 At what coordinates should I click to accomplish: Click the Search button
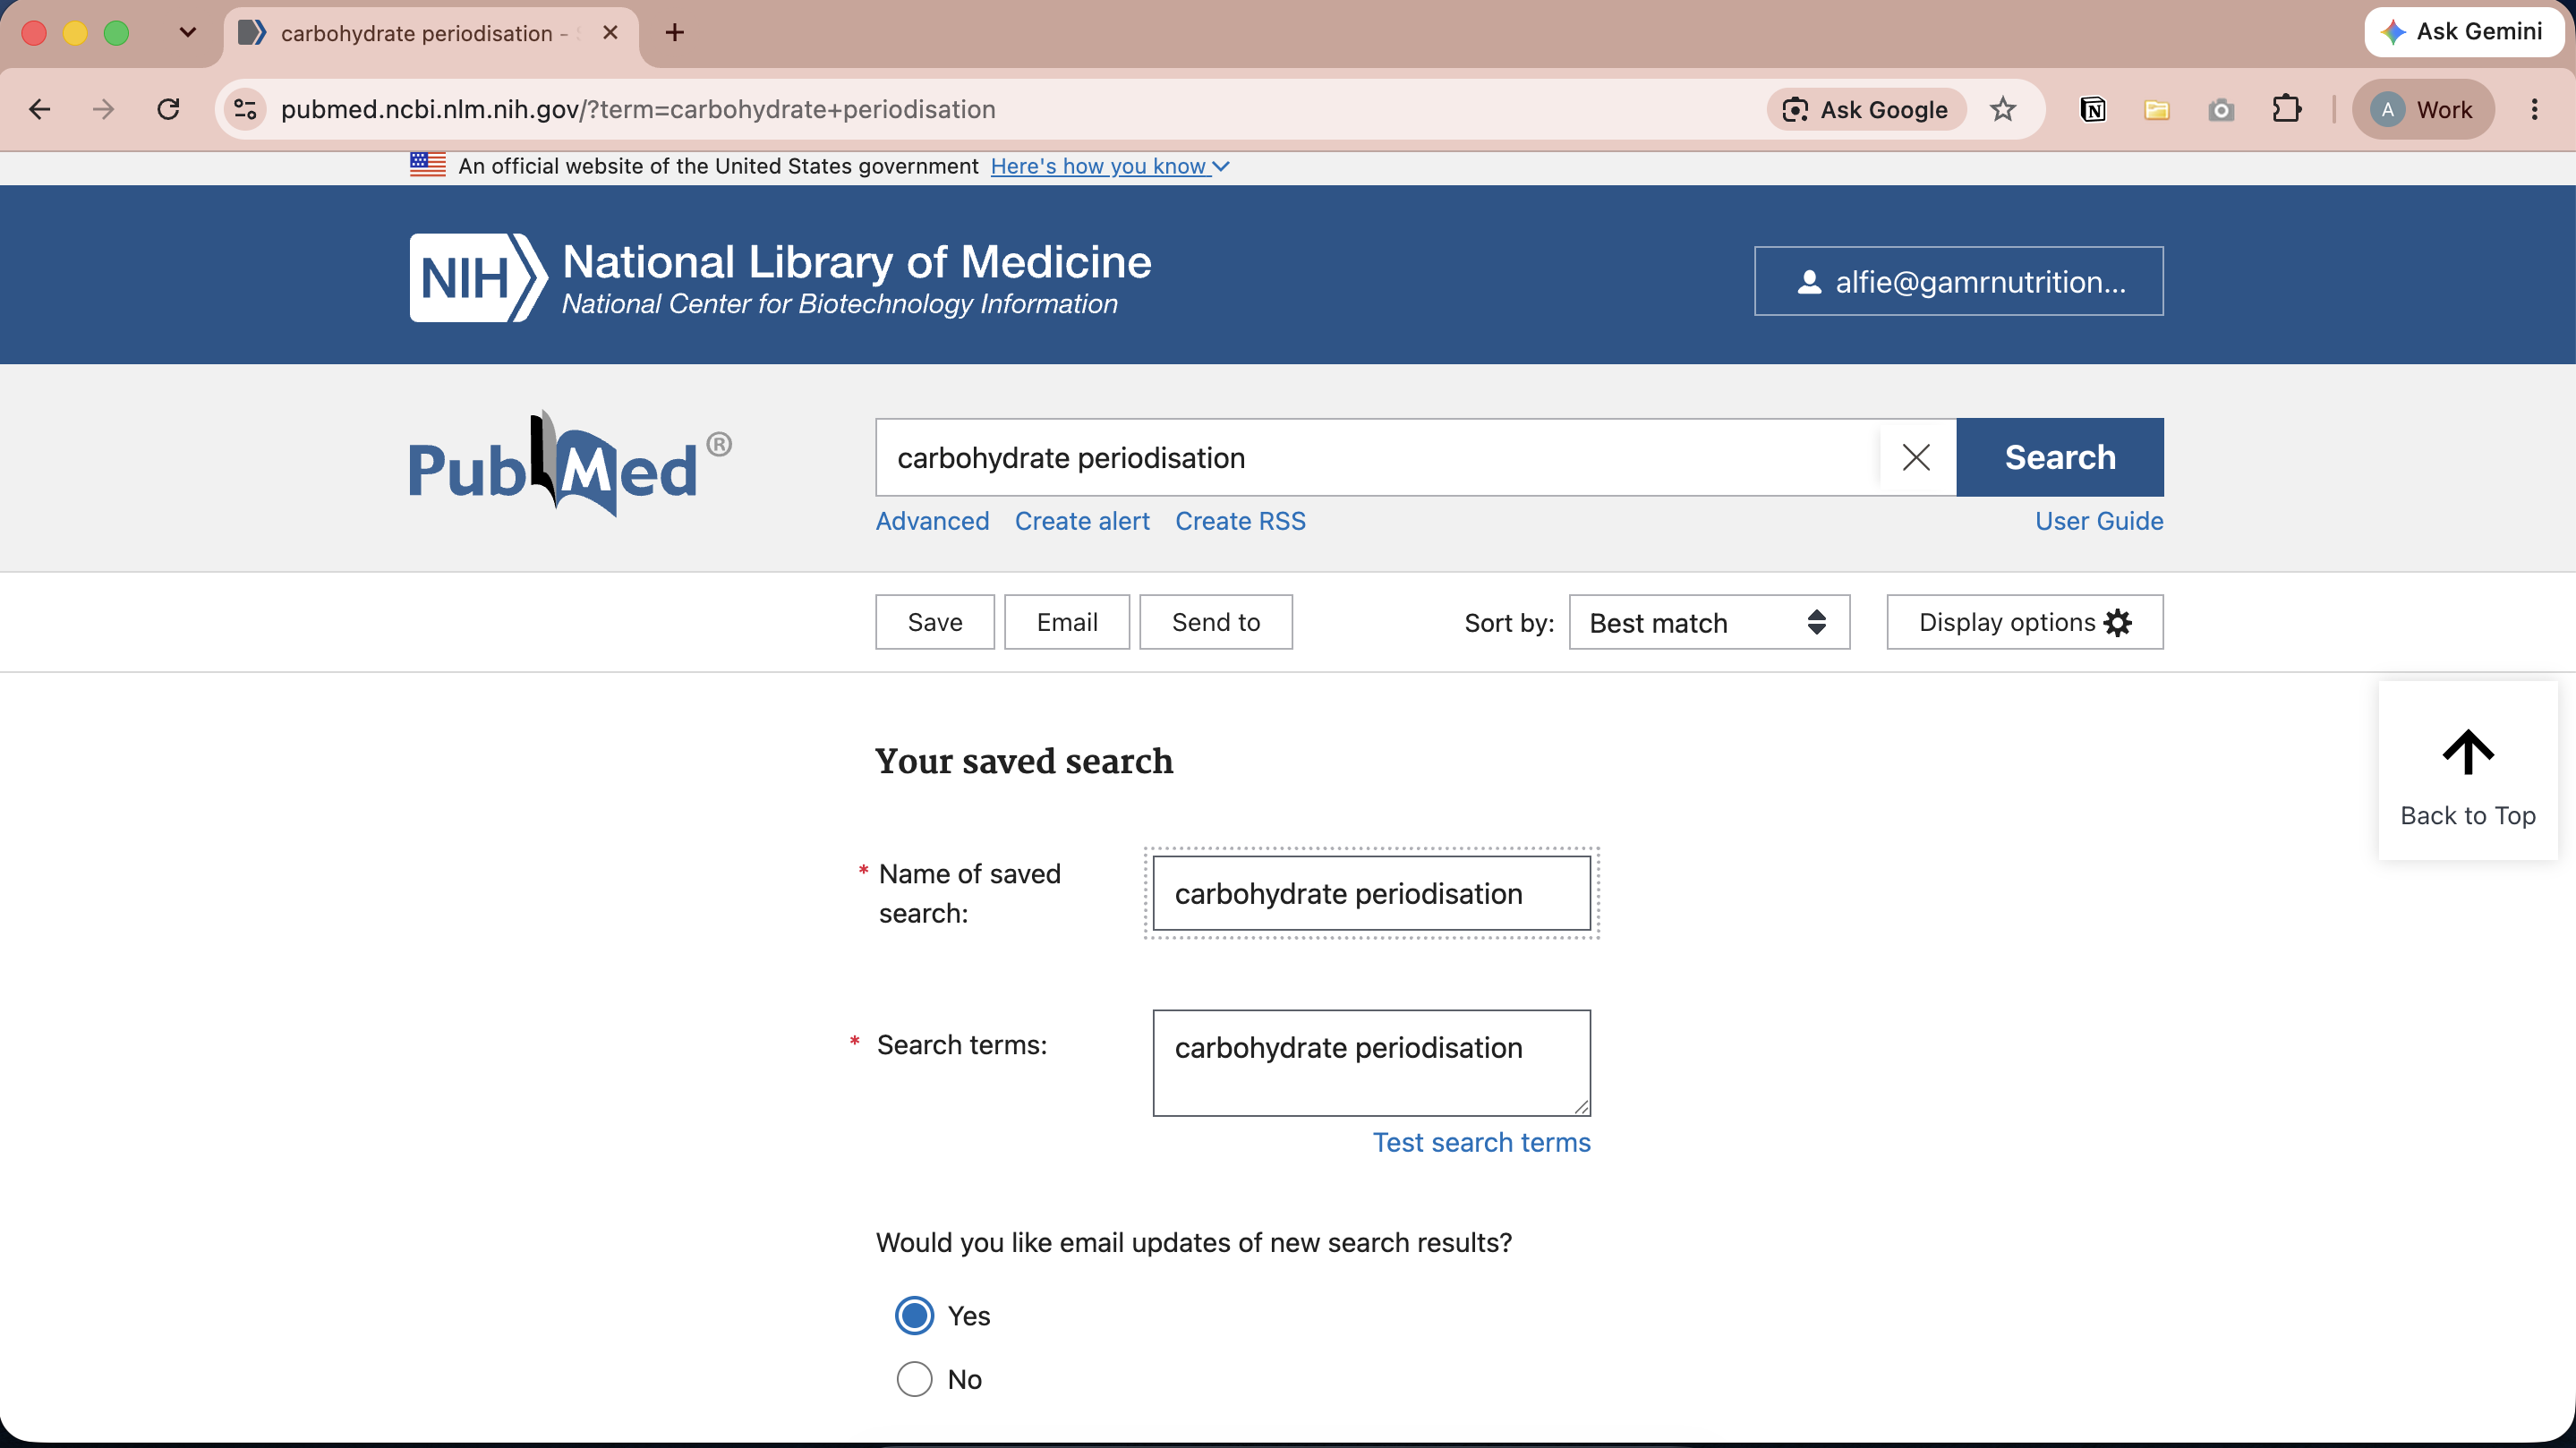(2060, 457)
